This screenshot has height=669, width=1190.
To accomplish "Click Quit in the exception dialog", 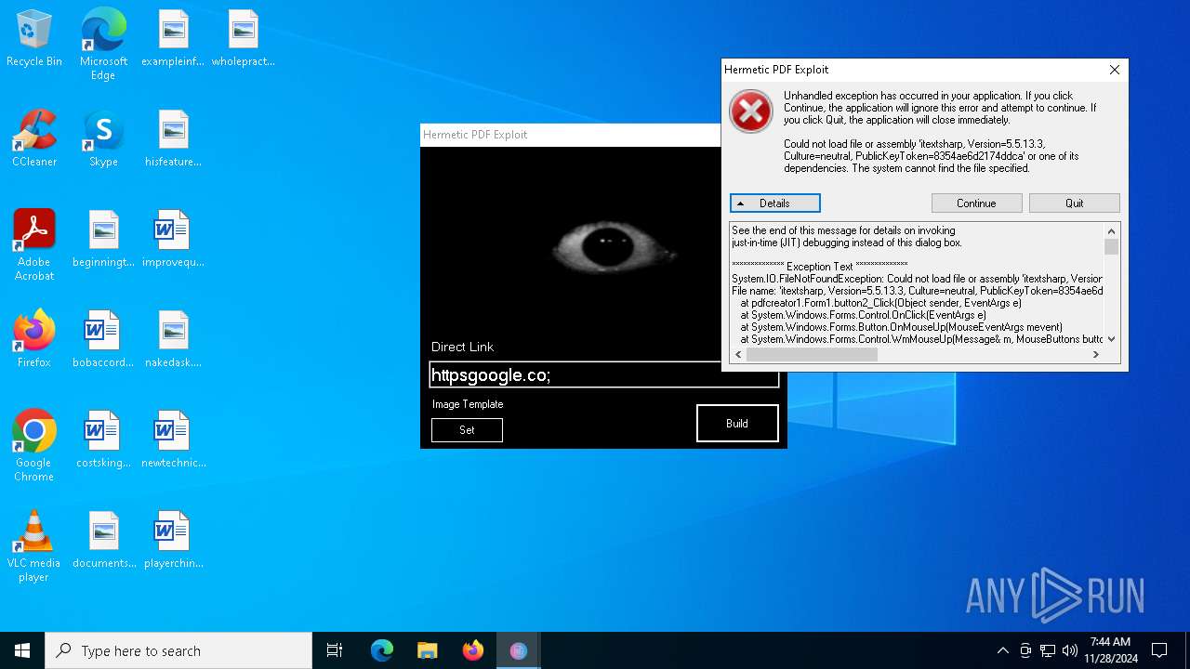I will [1074, 203].
